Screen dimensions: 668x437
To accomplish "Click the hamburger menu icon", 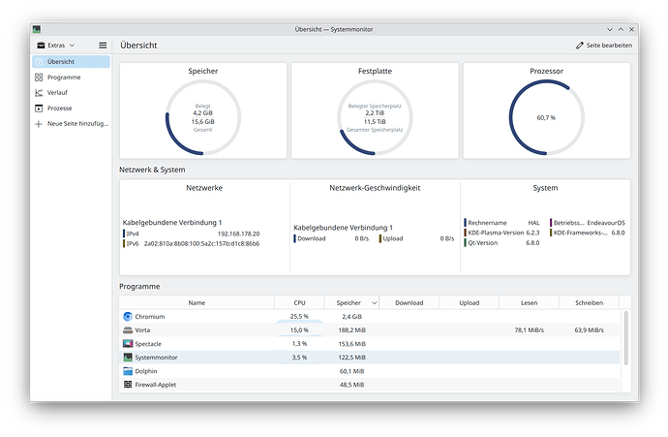I will [x=103, y=46].
